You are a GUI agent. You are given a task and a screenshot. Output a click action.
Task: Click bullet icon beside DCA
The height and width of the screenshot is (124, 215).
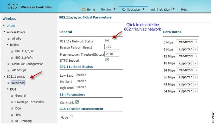12,108
